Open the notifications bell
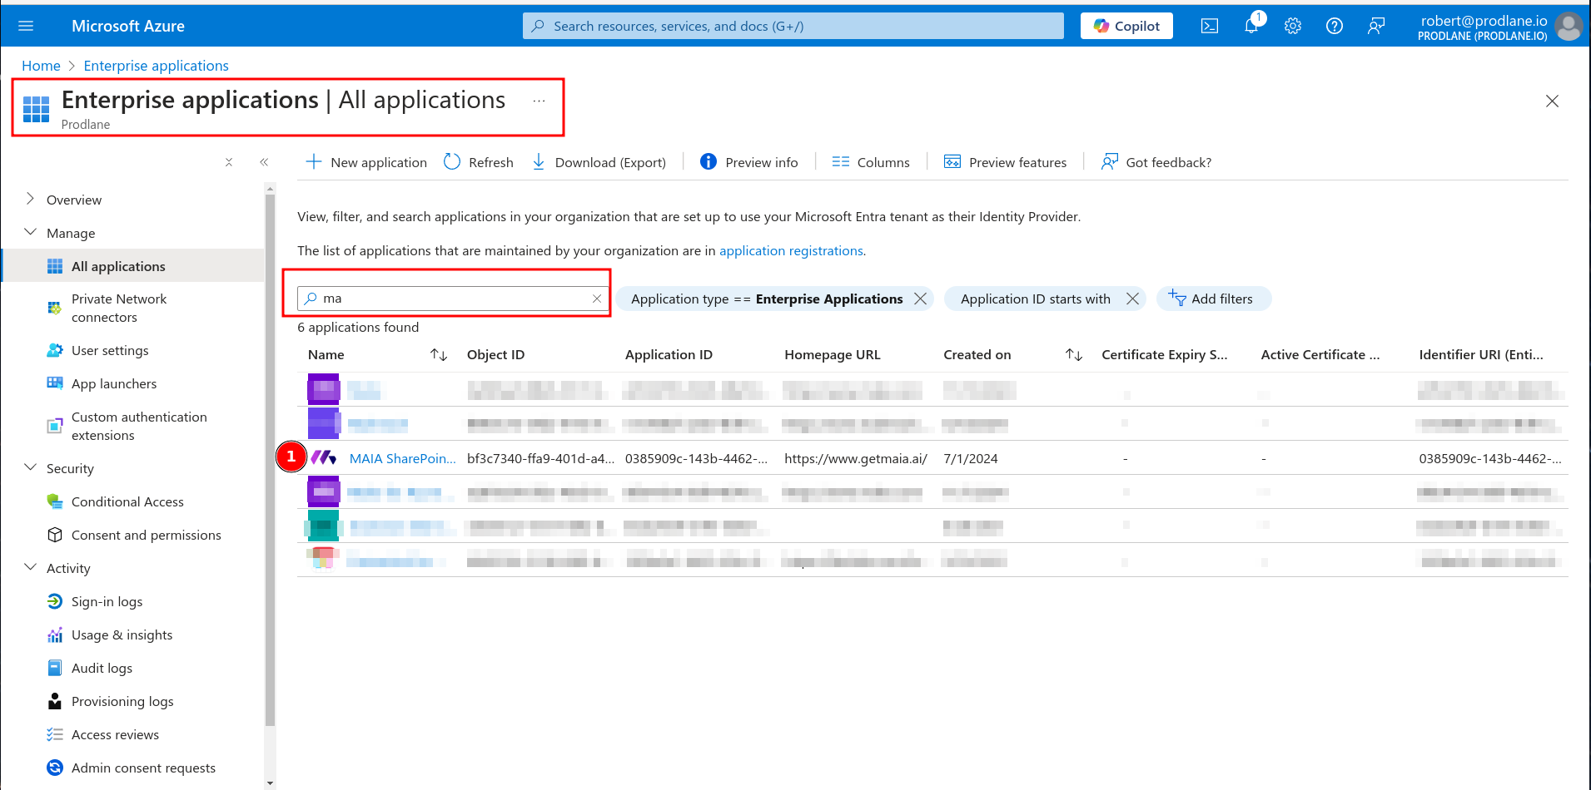The width and height of the screenshot is (1591, 790). 1251,26
